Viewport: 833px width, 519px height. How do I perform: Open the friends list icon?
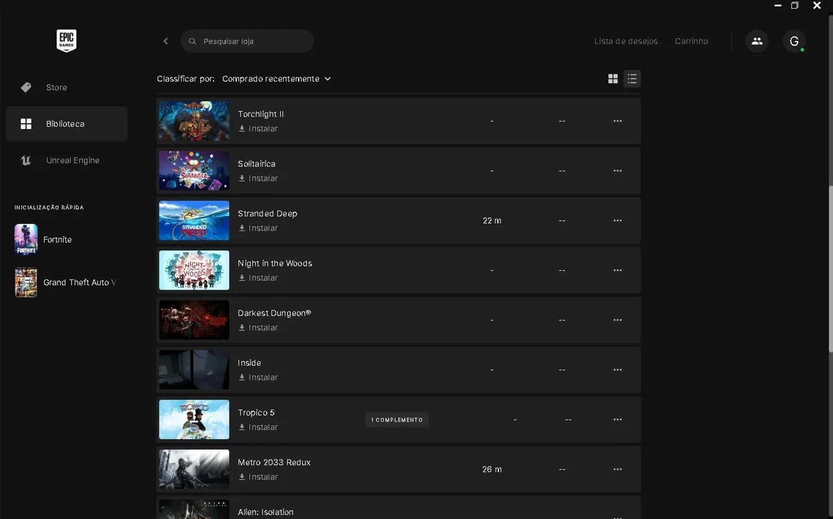pos(757,41)
